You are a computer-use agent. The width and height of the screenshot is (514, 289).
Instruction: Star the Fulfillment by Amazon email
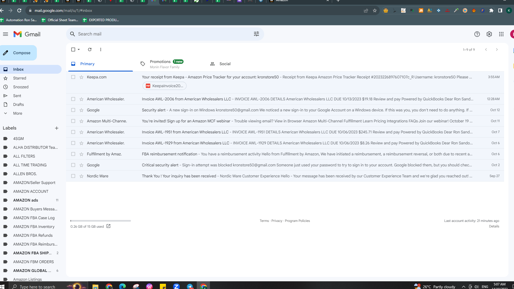point(81,154)
